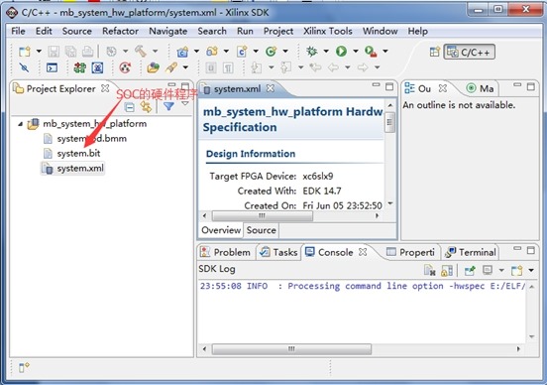The width and height of the screenshot is (547, 385).
Task: Click the Project Explorer filter funnel icon
Action: (x=168, y=106)
